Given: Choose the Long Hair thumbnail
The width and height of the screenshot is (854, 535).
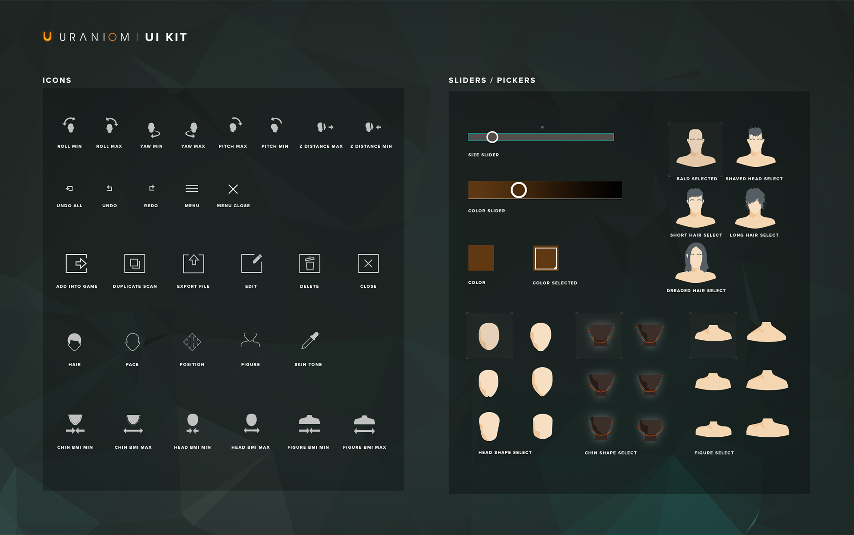Looking at the screenshot, I should [755, 208].
